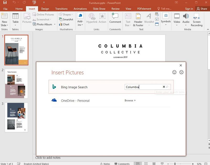Click the Tell me search box
Image resolution: width=210 pixels, height=165 pixels.
165,9
